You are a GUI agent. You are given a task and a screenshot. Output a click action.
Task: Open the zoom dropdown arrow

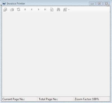click(69, 10)
